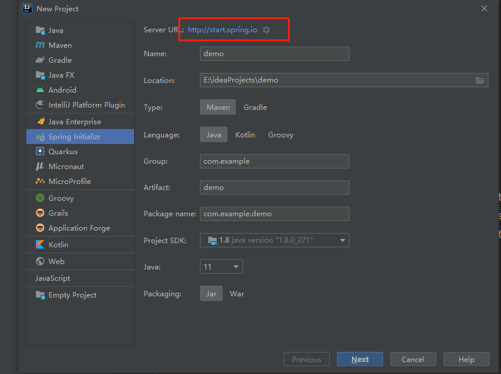Pick the Grails framework option

[x=58, y=213]
